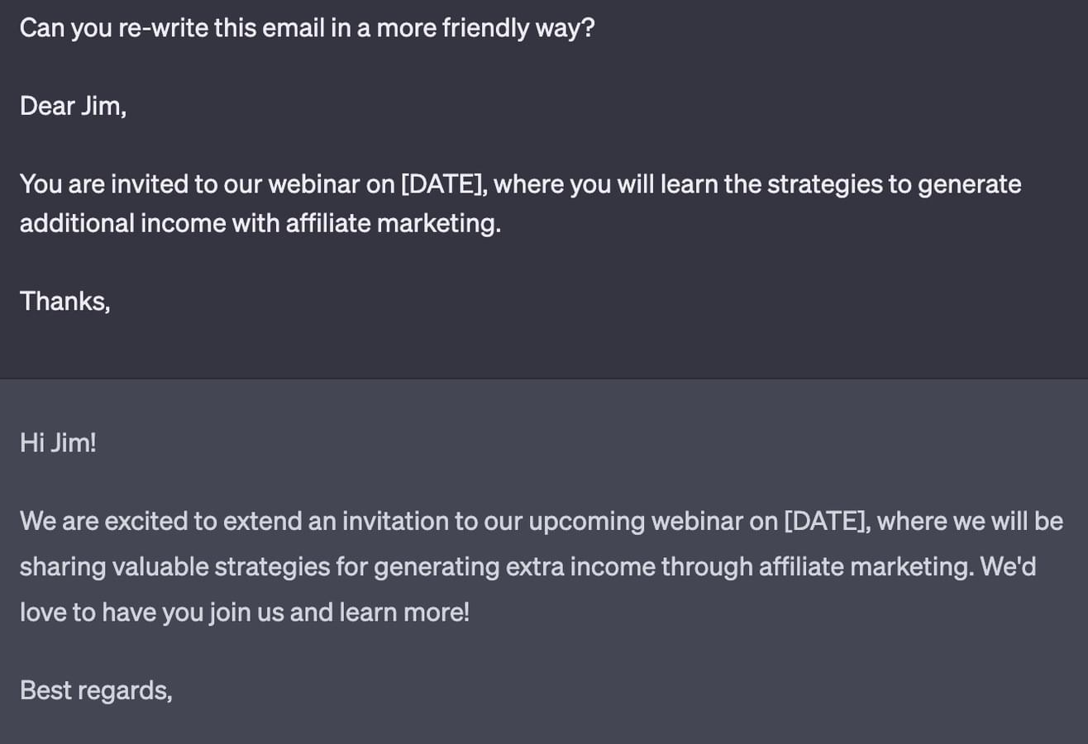Place cursor on 'Thanks,' sign-off text
The image size is (1088, 744).
pos(65,301)
